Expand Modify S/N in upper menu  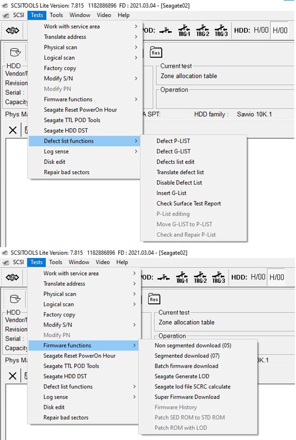85,78
